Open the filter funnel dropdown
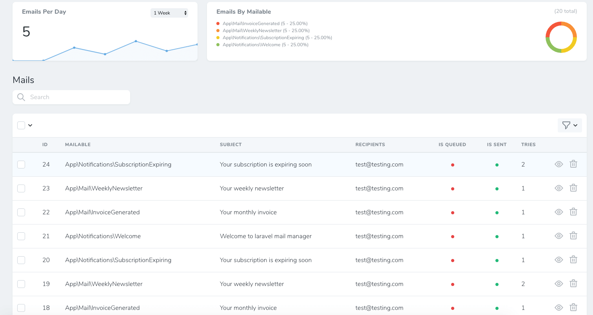 point(569,125)
